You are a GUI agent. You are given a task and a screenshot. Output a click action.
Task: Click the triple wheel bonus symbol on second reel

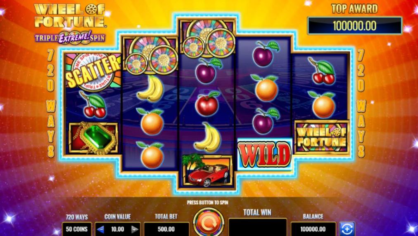[x=151, y=55]
